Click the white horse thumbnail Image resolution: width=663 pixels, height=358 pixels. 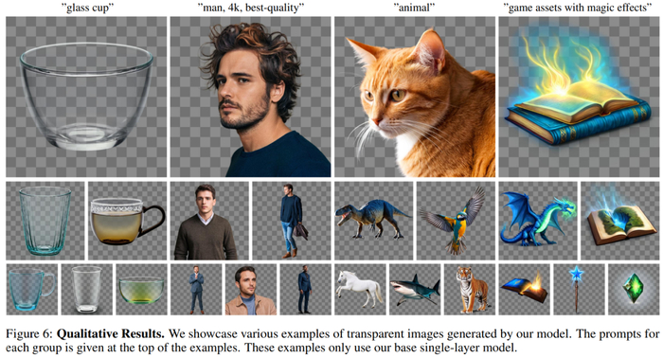pos(360,290)
